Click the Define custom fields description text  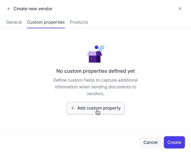coord(95,87)
